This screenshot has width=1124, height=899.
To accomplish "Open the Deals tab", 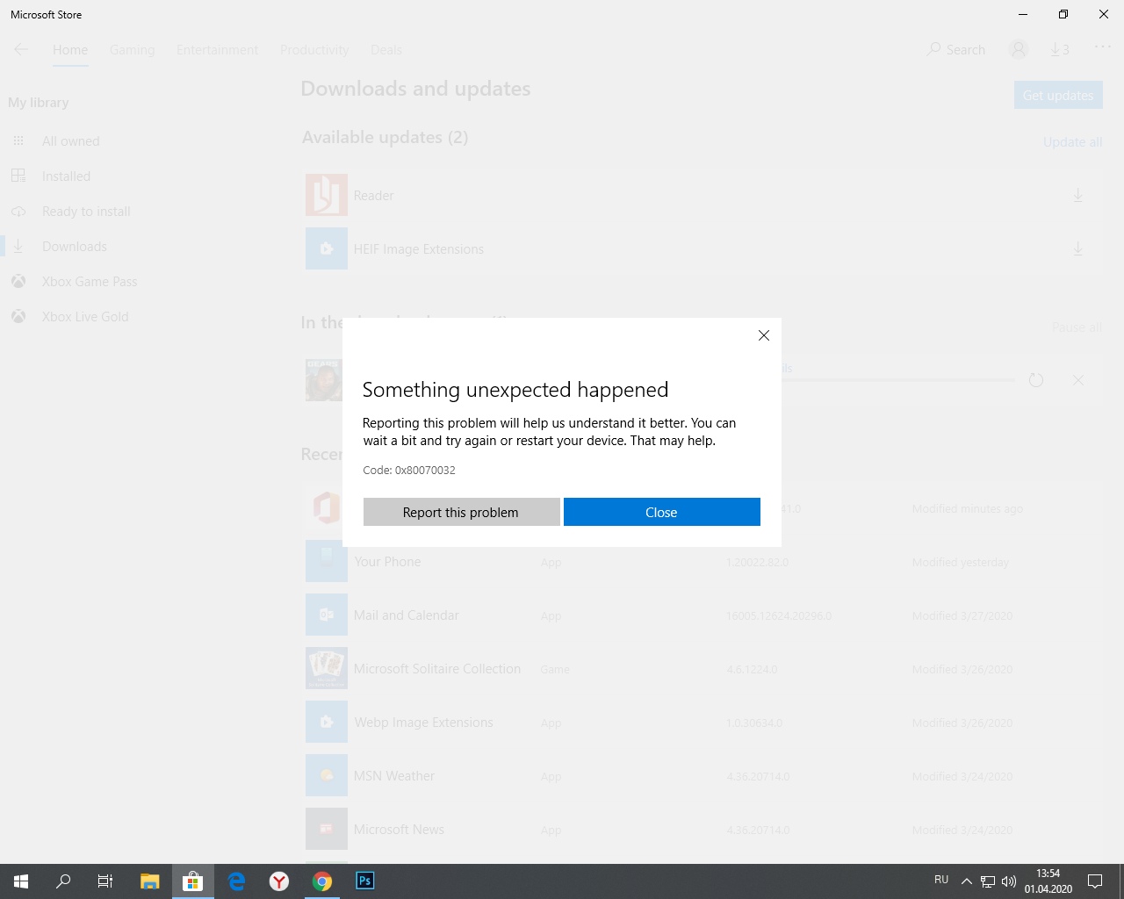I will 386,50.
